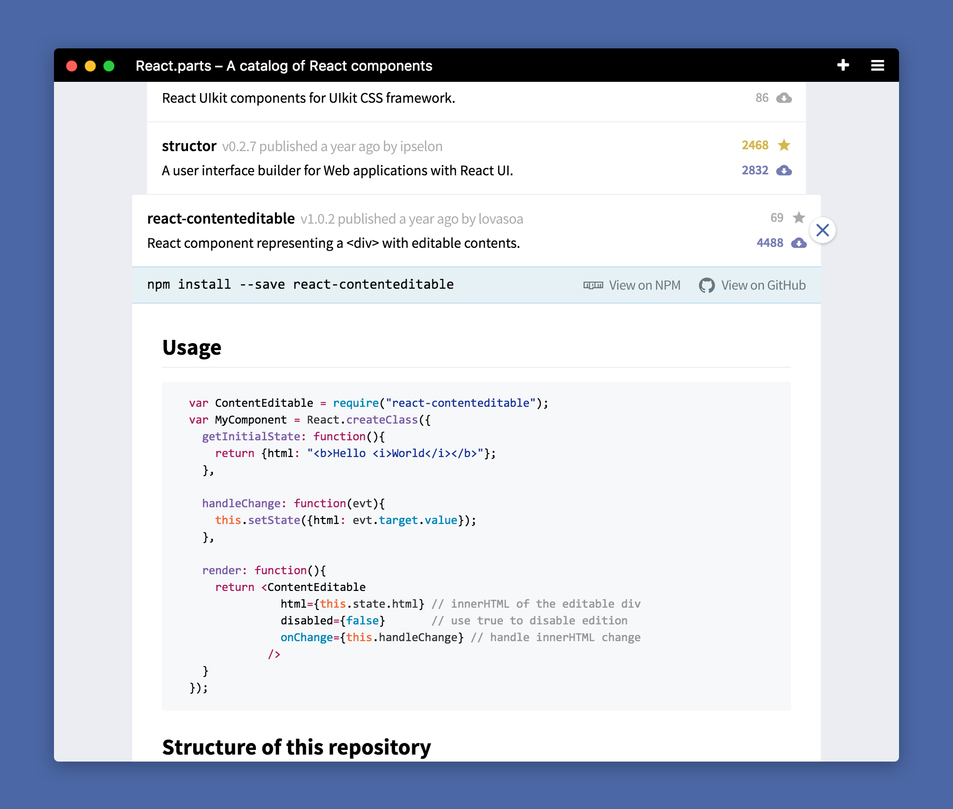Click the npm logo icon
Image resolution: width=953 pixels, height=809 pixels.
click(x=593, y=285)
